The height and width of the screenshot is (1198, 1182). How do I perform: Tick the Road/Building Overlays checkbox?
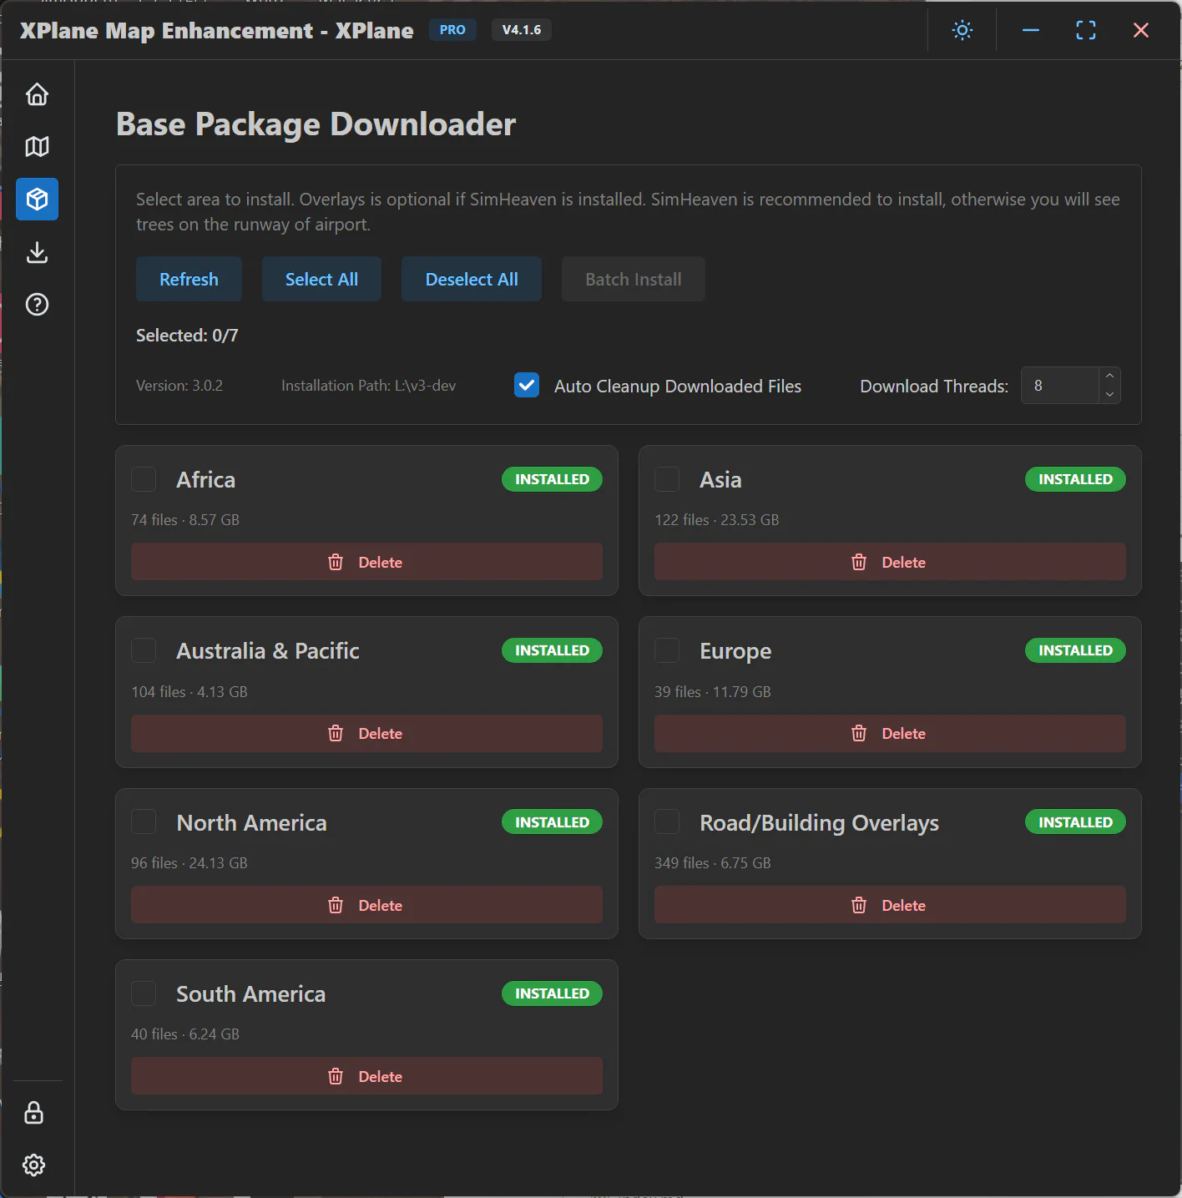[667, 822]
